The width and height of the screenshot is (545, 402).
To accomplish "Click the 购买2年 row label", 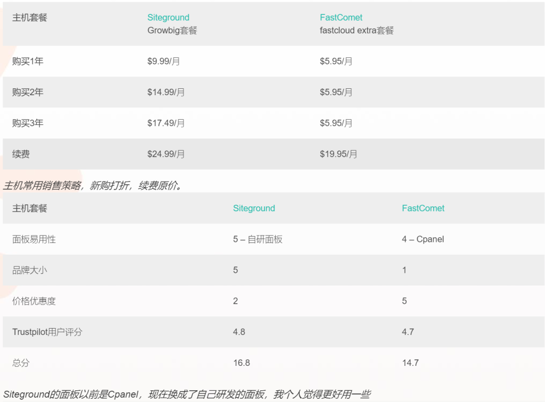I will (28, 93).
